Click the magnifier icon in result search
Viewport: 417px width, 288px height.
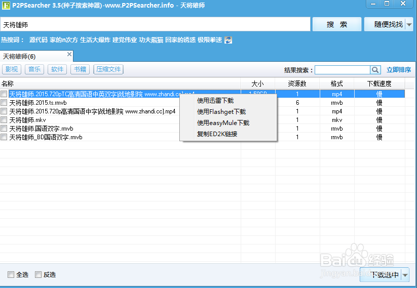(x=375, y=70)
